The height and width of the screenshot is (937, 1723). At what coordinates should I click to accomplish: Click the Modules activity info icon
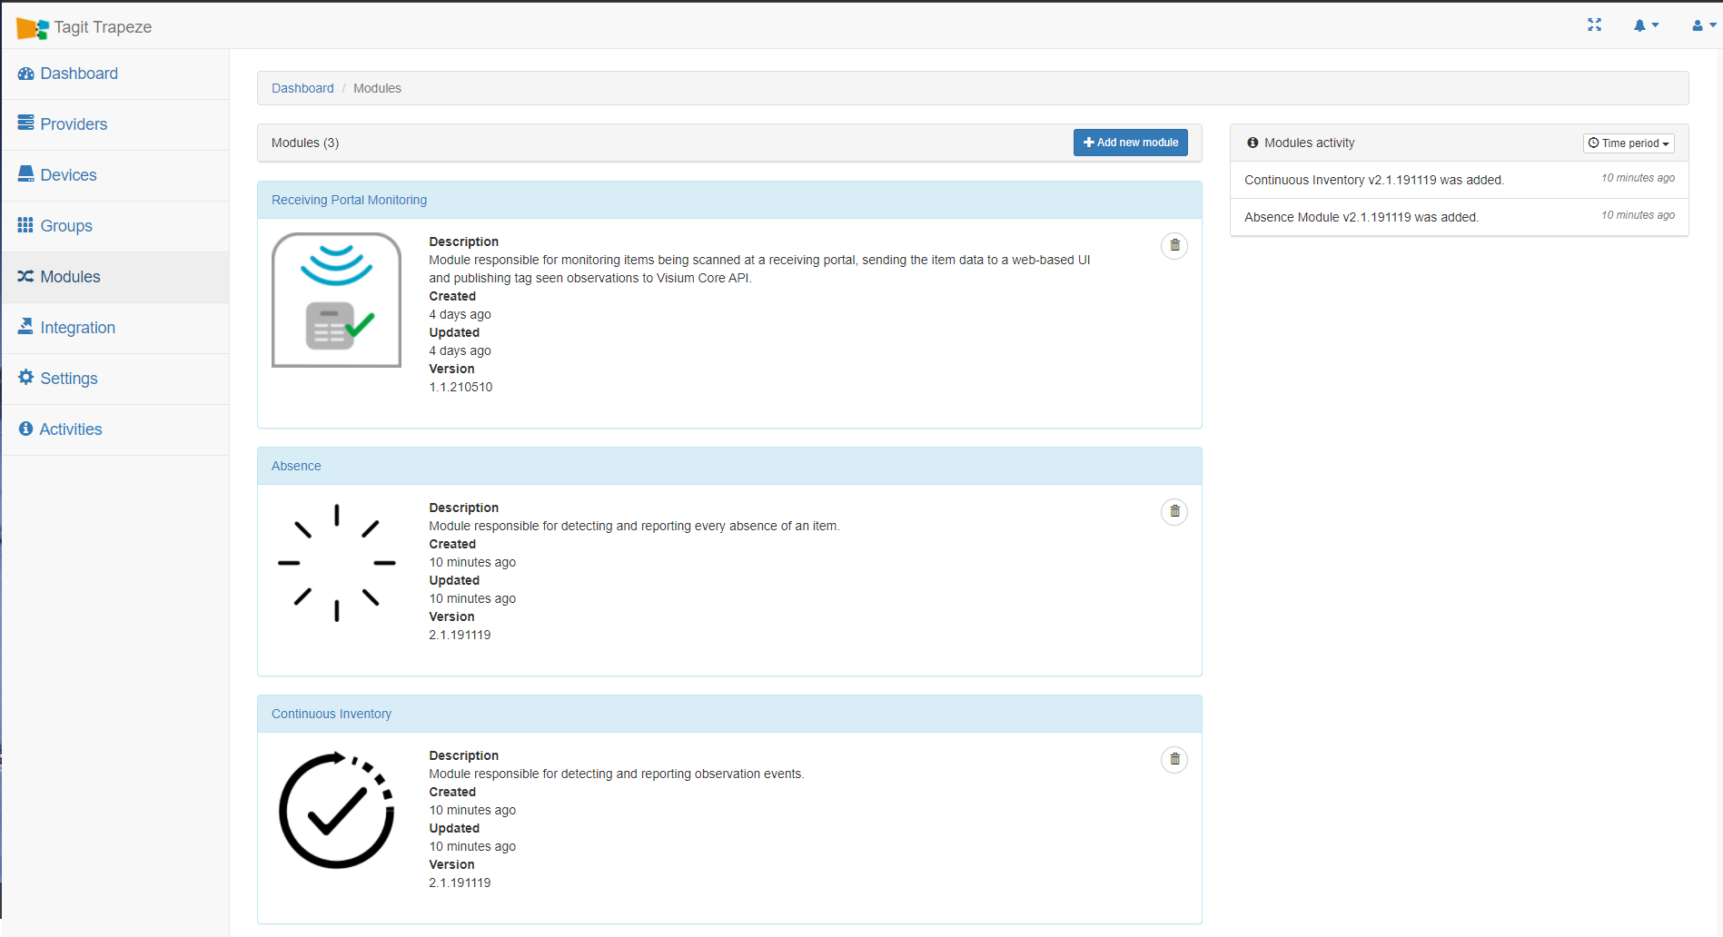click(x=1253, y=143)
